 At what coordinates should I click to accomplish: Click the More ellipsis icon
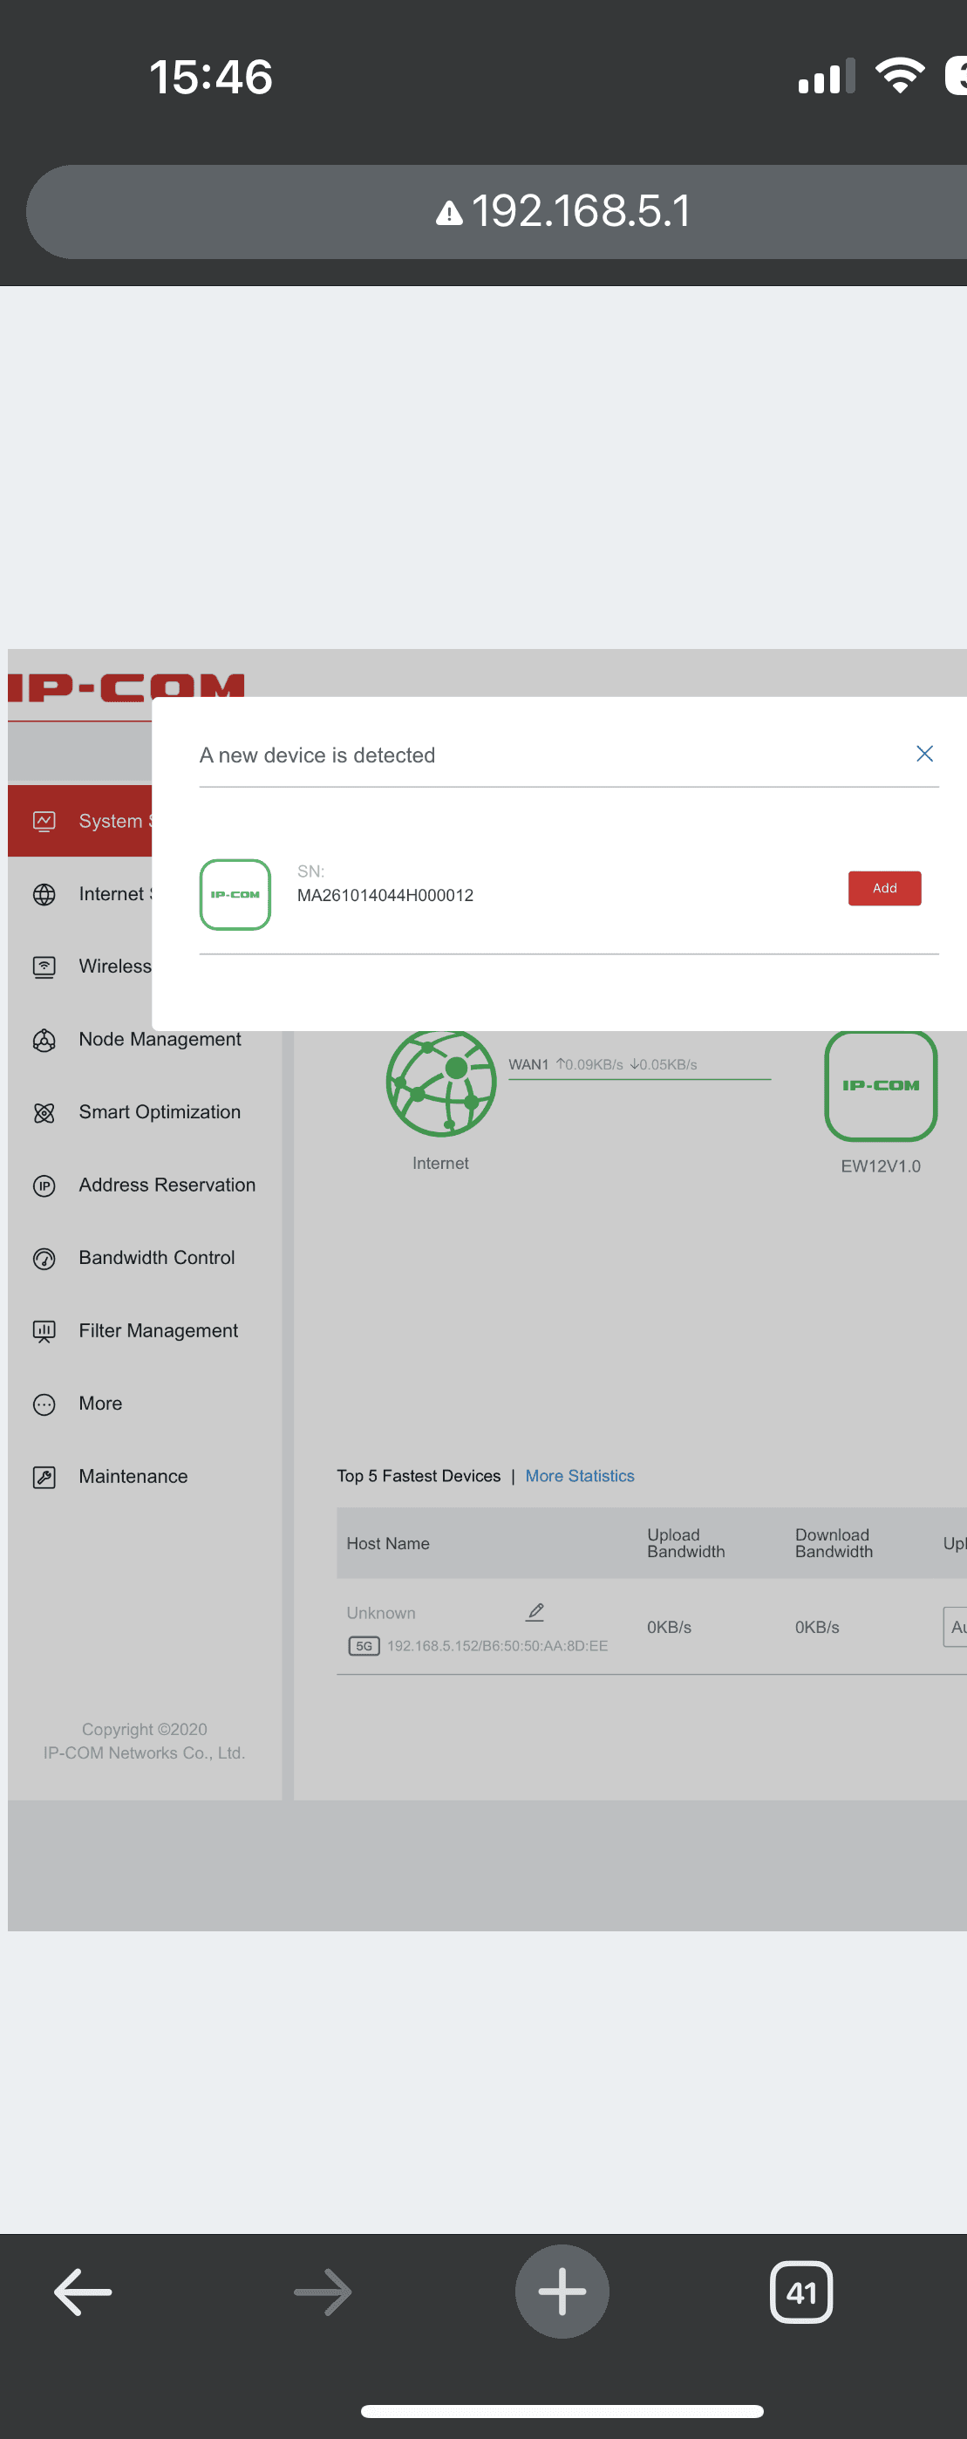coord(44,1404)
